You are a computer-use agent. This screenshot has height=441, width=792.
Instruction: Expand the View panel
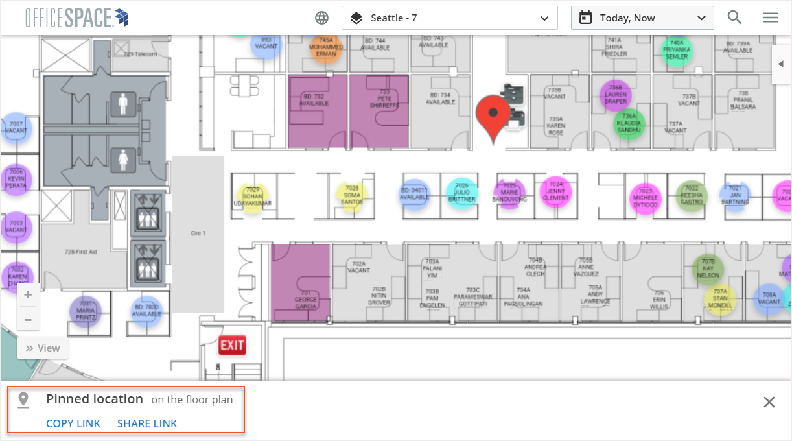(x=43, y=348)
